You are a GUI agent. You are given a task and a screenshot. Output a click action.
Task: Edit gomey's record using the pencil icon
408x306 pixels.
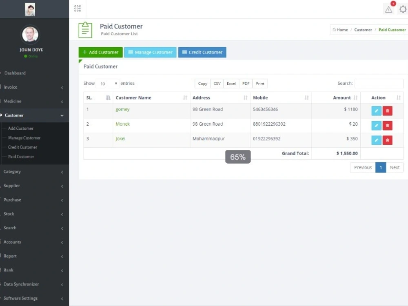[376, 111]
